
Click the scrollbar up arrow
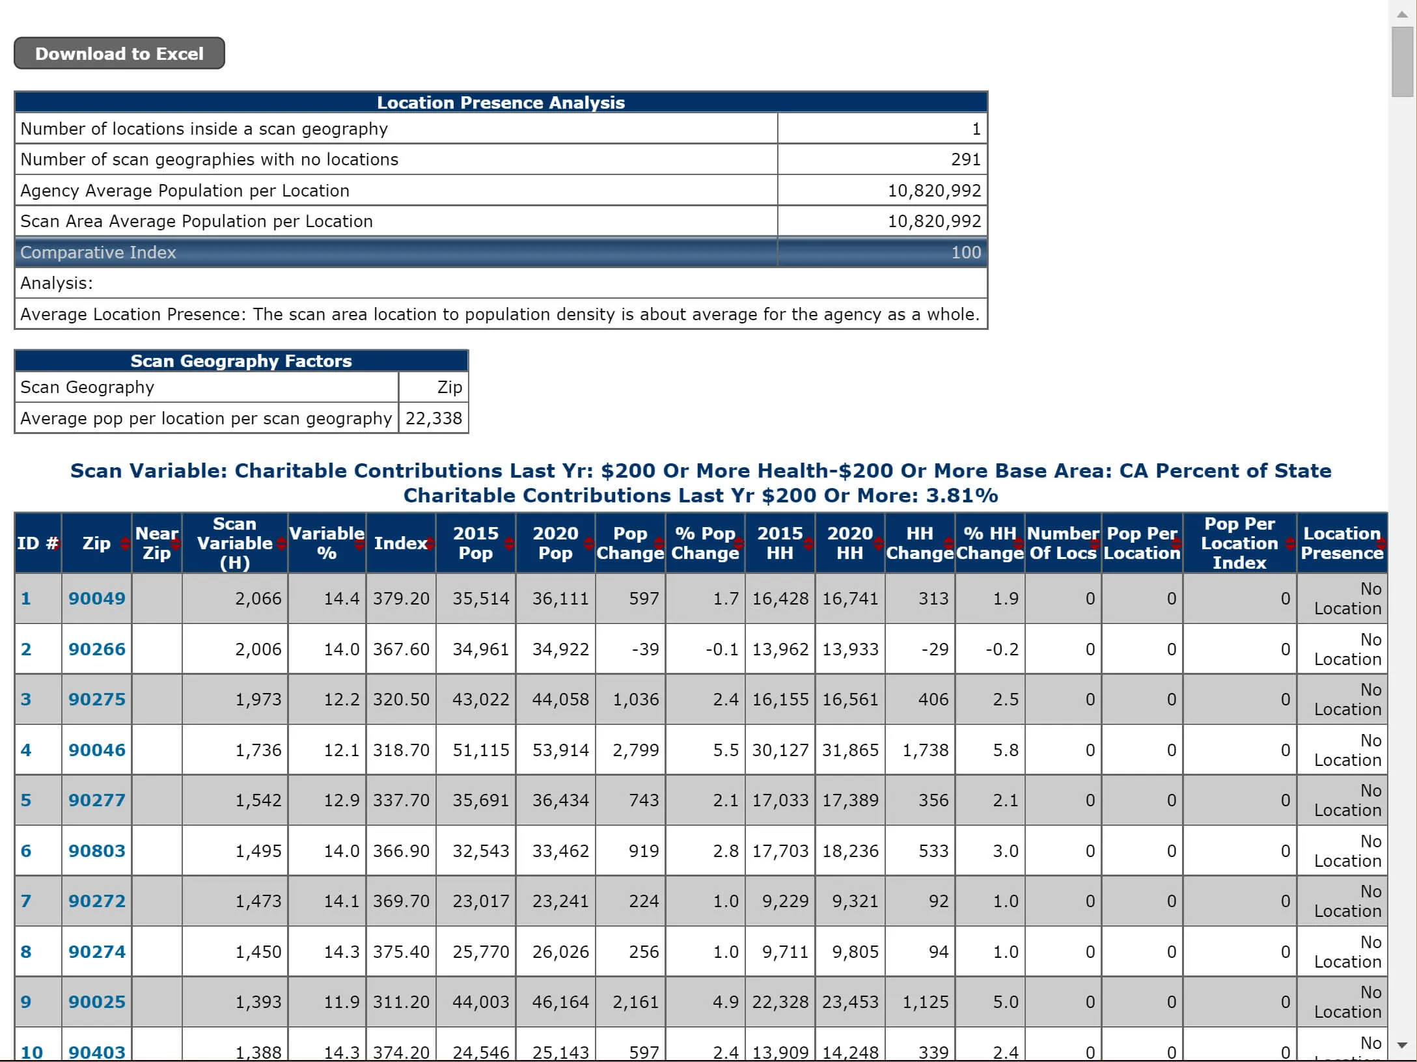[x=1401, y=12]
